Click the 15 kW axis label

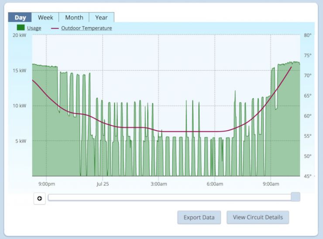[x=20, y=71]
